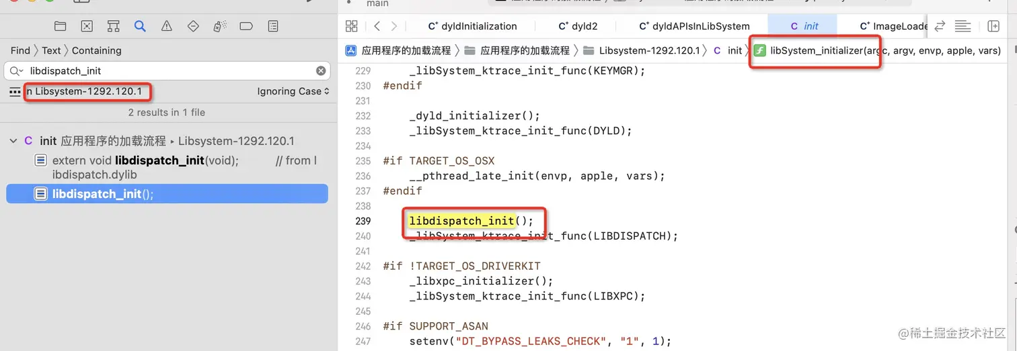Click the setenv DT_BYPASS_LEAKS_CHECK line
The height and width of the screenshot is (351, 1017).
(x=540, y=342)
